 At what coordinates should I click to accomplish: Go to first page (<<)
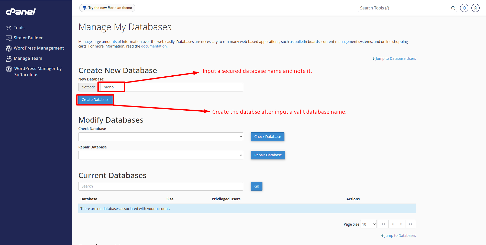[x=383, y=224]
